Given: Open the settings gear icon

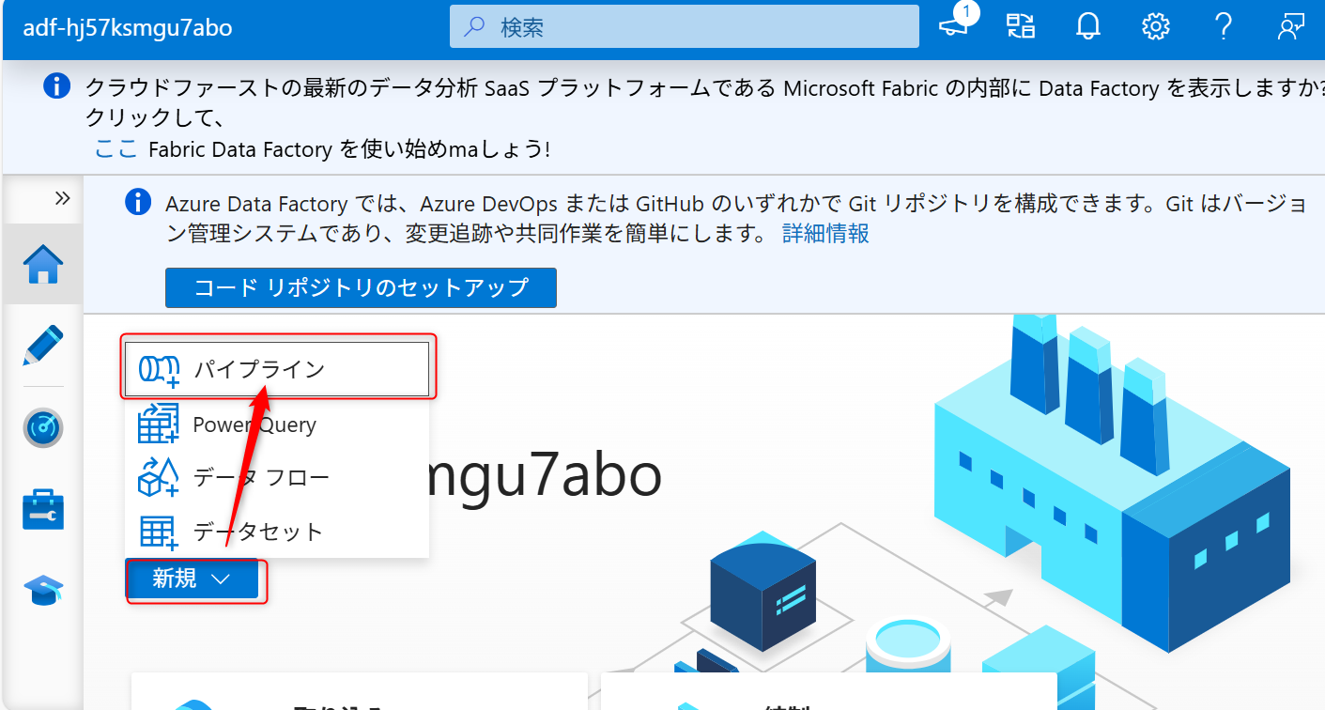Looking at the screenshot, I should pyautogui.click(x=1155, y=26).
